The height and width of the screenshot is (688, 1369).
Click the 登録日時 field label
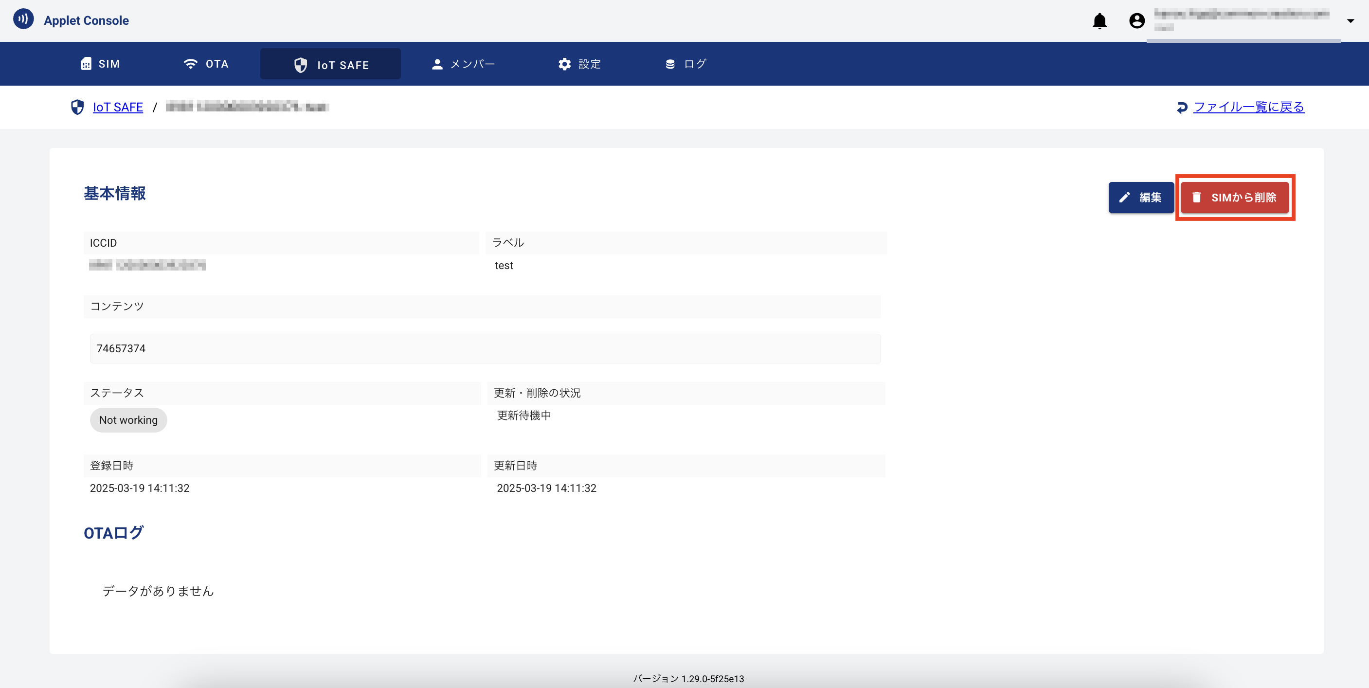click(x=111, y=466)
